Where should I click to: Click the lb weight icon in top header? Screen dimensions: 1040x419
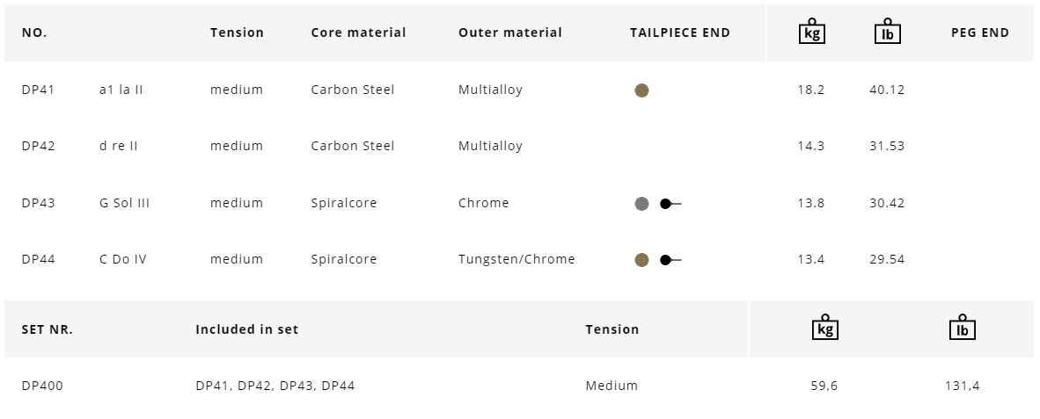pos(887,32)
